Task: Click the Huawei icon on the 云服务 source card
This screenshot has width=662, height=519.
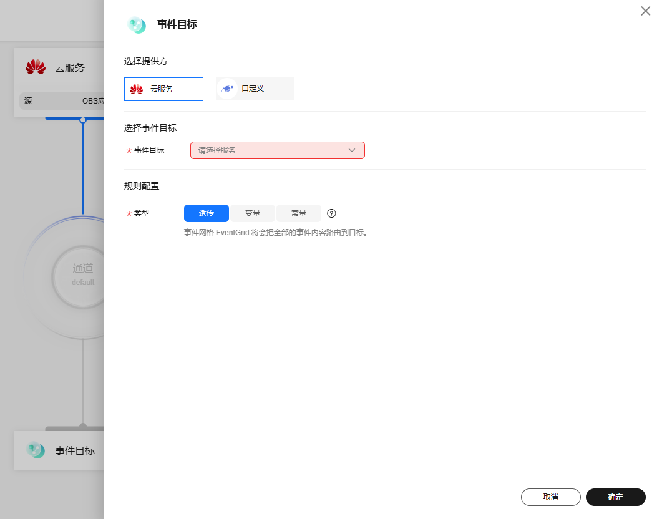Action: click(36, 67)
